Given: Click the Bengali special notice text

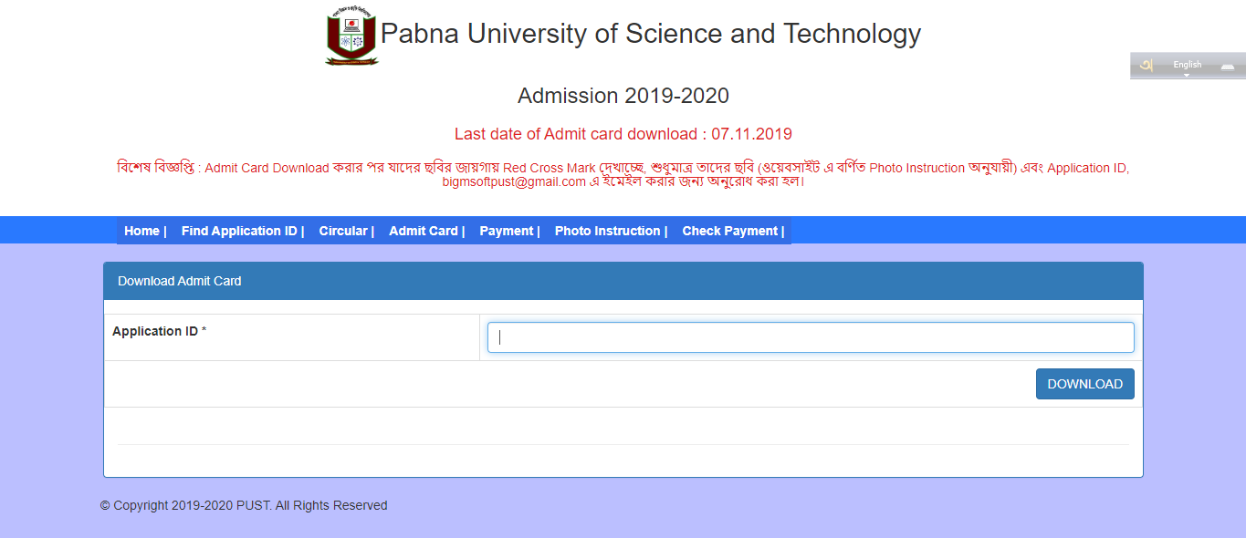Looking at the screenshot, I should pos(623,168).
